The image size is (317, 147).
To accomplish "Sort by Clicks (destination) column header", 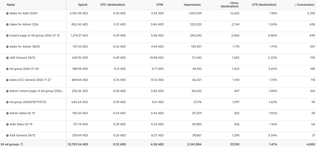I will tap(230, 5).
